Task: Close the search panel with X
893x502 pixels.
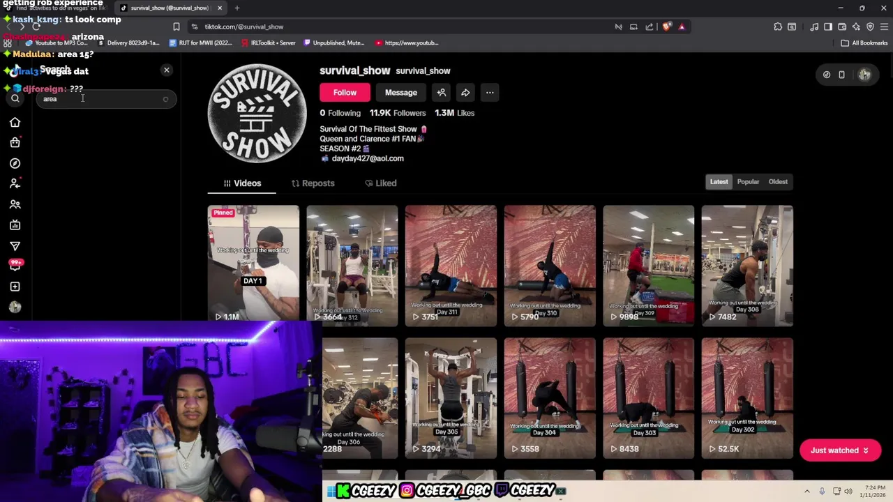Action: coord(166,70)
